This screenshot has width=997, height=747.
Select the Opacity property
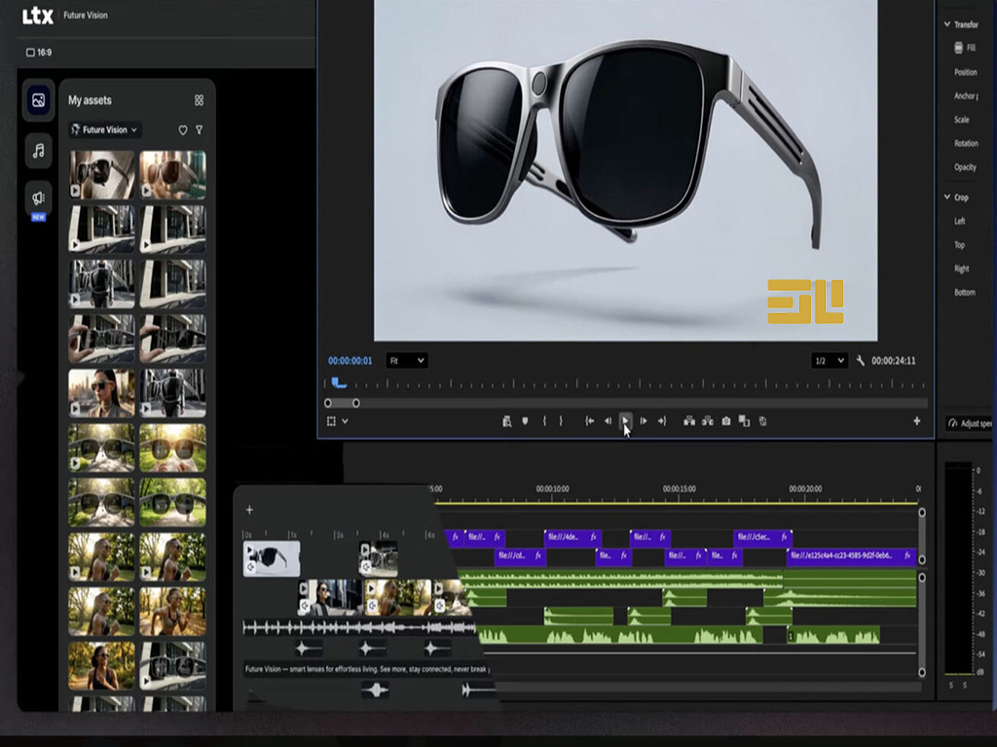(965, 167)
